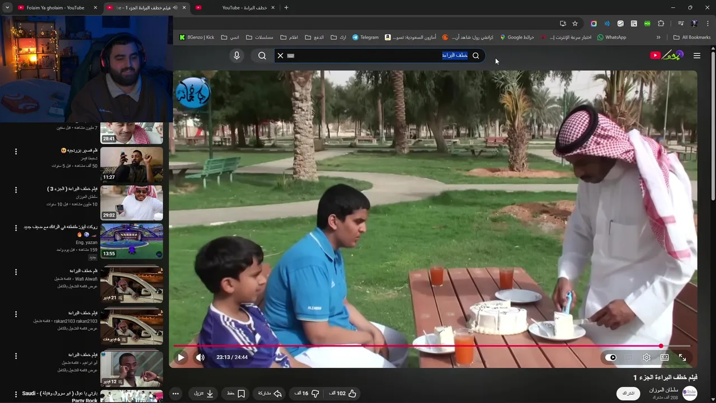
Task: Save the video using حفظ button
Action: (236, 393)
